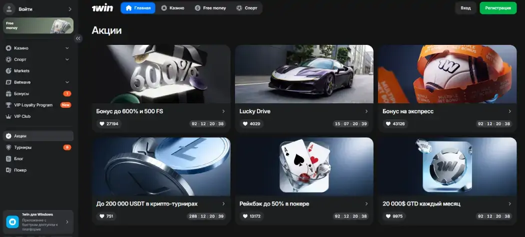Screen dimensions: 525x237
Task: Click the Спорт sidebar ball icon
Action: pyautogui.click(x=8, y=59)
